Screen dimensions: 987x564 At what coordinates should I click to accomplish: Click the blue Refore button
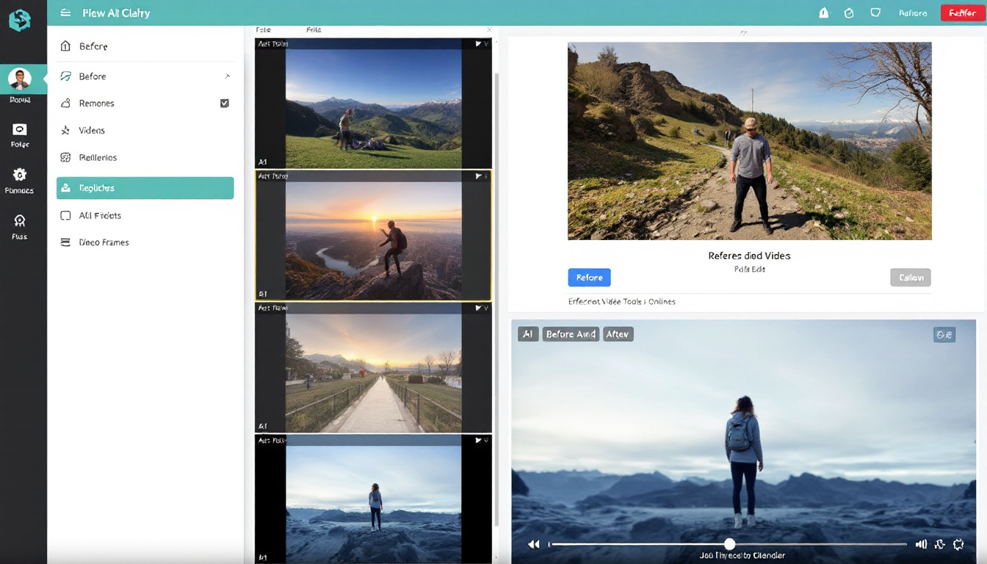(589, 278)
